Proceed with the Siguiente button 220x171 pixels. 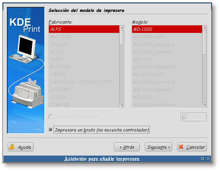coord(158,147)
